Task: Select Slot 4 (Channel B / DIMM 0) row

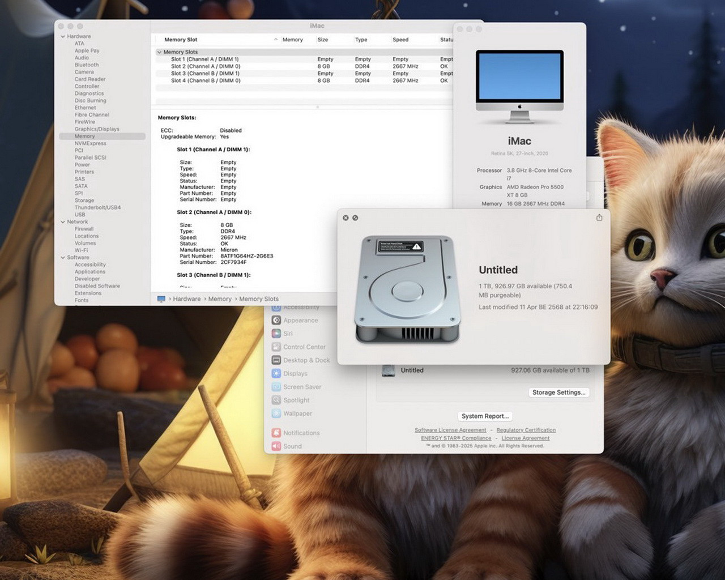Action: click(304, 81)
